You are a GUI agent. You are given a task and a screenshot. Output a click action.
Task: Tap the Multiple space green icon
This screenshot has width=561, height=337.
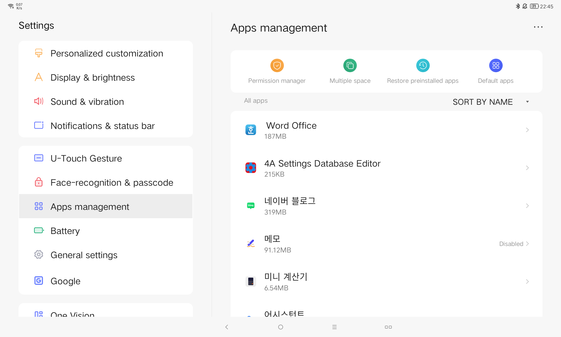tap(350, 65)
